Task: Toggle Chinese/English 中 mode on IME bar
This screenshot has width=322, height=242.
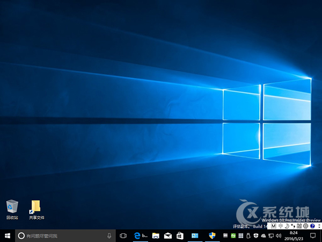Action: [x=280, y=226]
